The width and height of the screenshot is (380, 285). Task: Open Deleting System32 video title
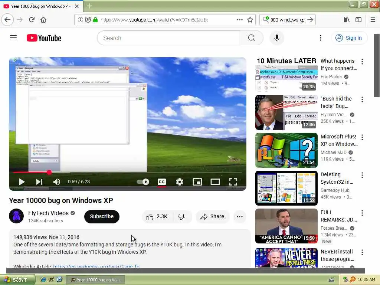pos(337,178)
